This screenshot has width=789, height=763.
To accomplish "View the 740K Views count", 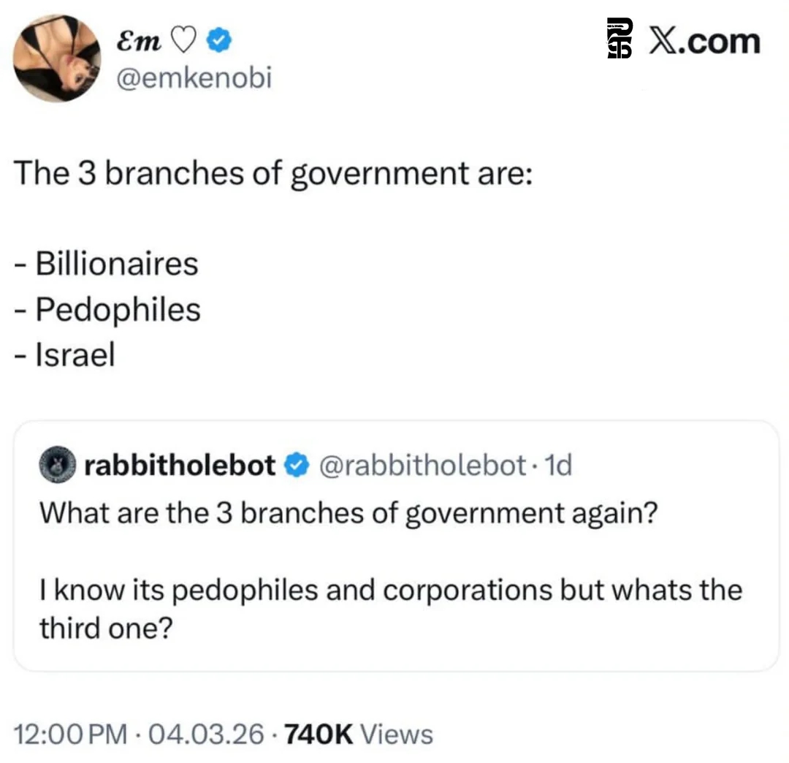I will (357, 734).
